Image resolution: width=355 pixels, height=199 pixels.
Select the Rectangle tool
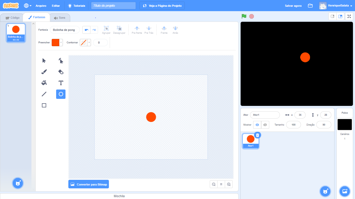[x=44, y=105]
